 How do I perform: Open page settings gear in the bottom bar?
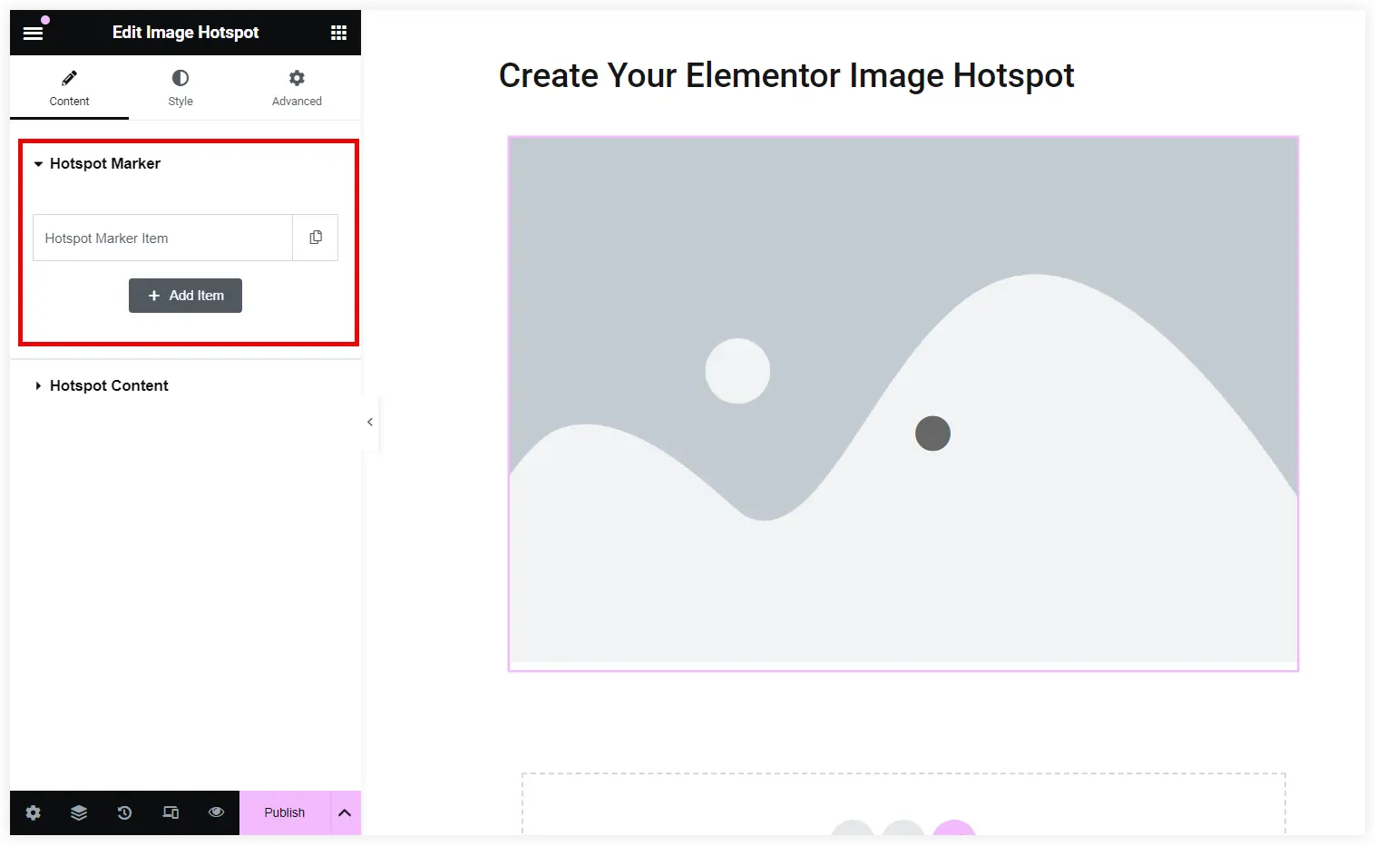pyautogui.click(x=33, y=812)
